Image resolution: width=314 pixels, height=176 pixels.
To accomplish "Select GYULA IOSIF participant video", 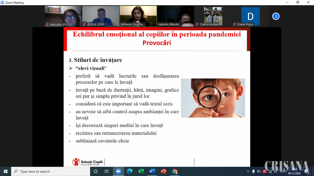I will click(100, 16).
